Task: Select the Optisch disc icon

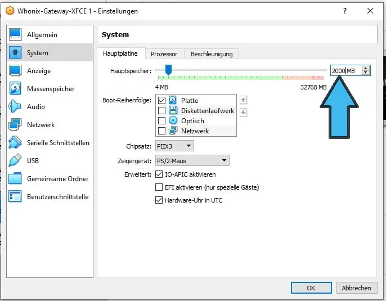Action: coord(173,120)
